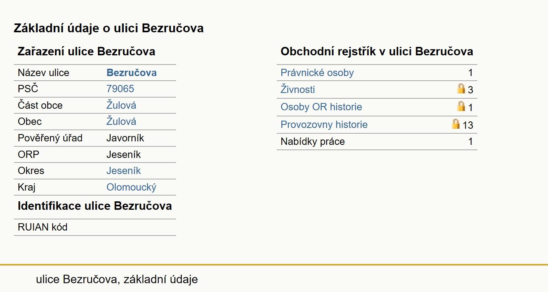Click the RUIAN kód label
The image size is (548, 292).
[x=43, y=227]
